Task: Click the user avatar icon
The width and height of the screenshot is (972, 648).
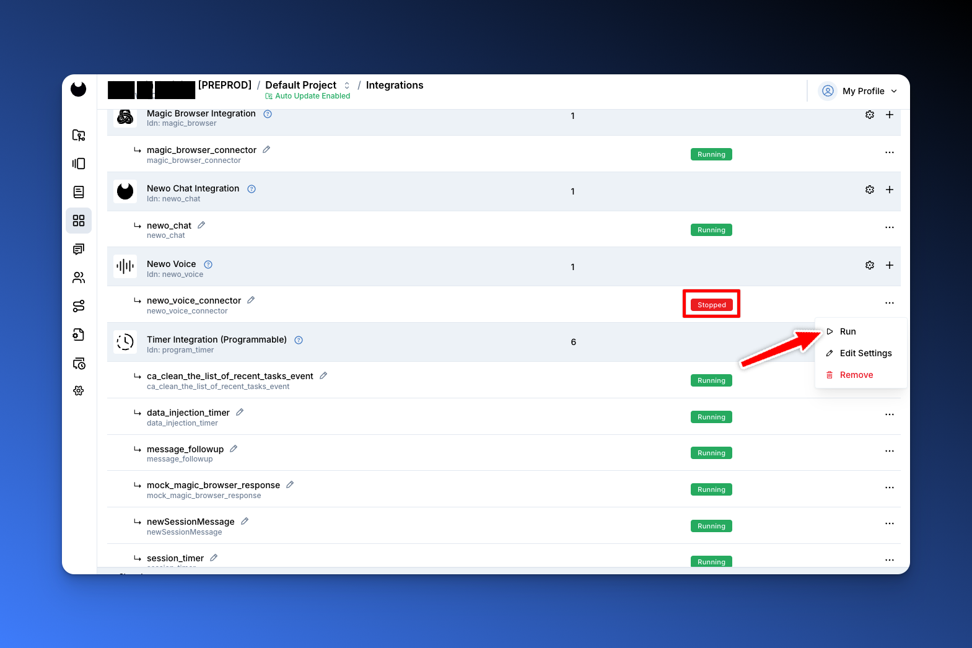Action: [x=828, y=91]
